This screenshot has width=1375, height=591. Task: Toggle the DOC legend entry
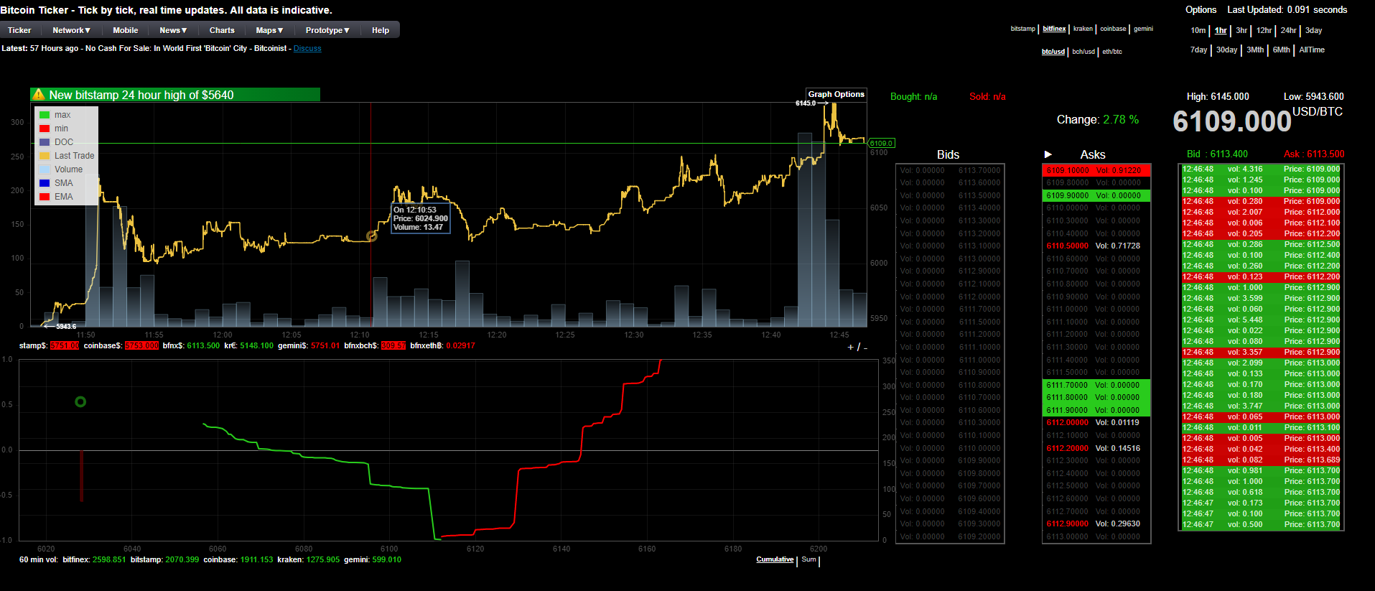click(x=56, y=142)
